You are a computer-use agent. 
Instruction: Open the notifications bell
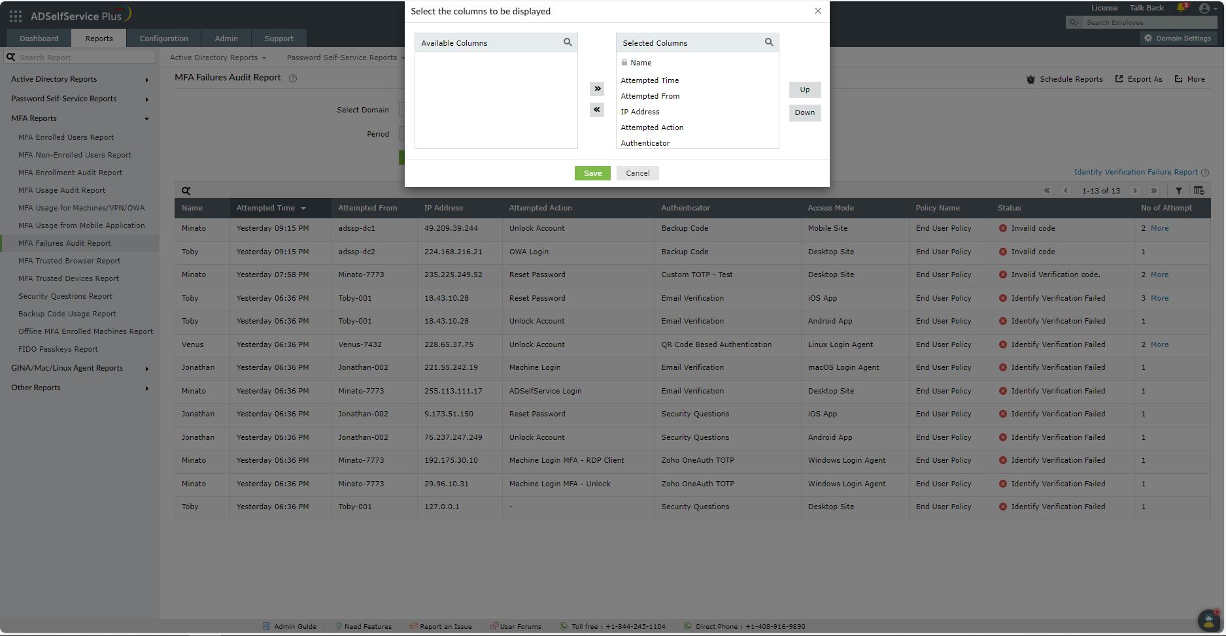1182,8
